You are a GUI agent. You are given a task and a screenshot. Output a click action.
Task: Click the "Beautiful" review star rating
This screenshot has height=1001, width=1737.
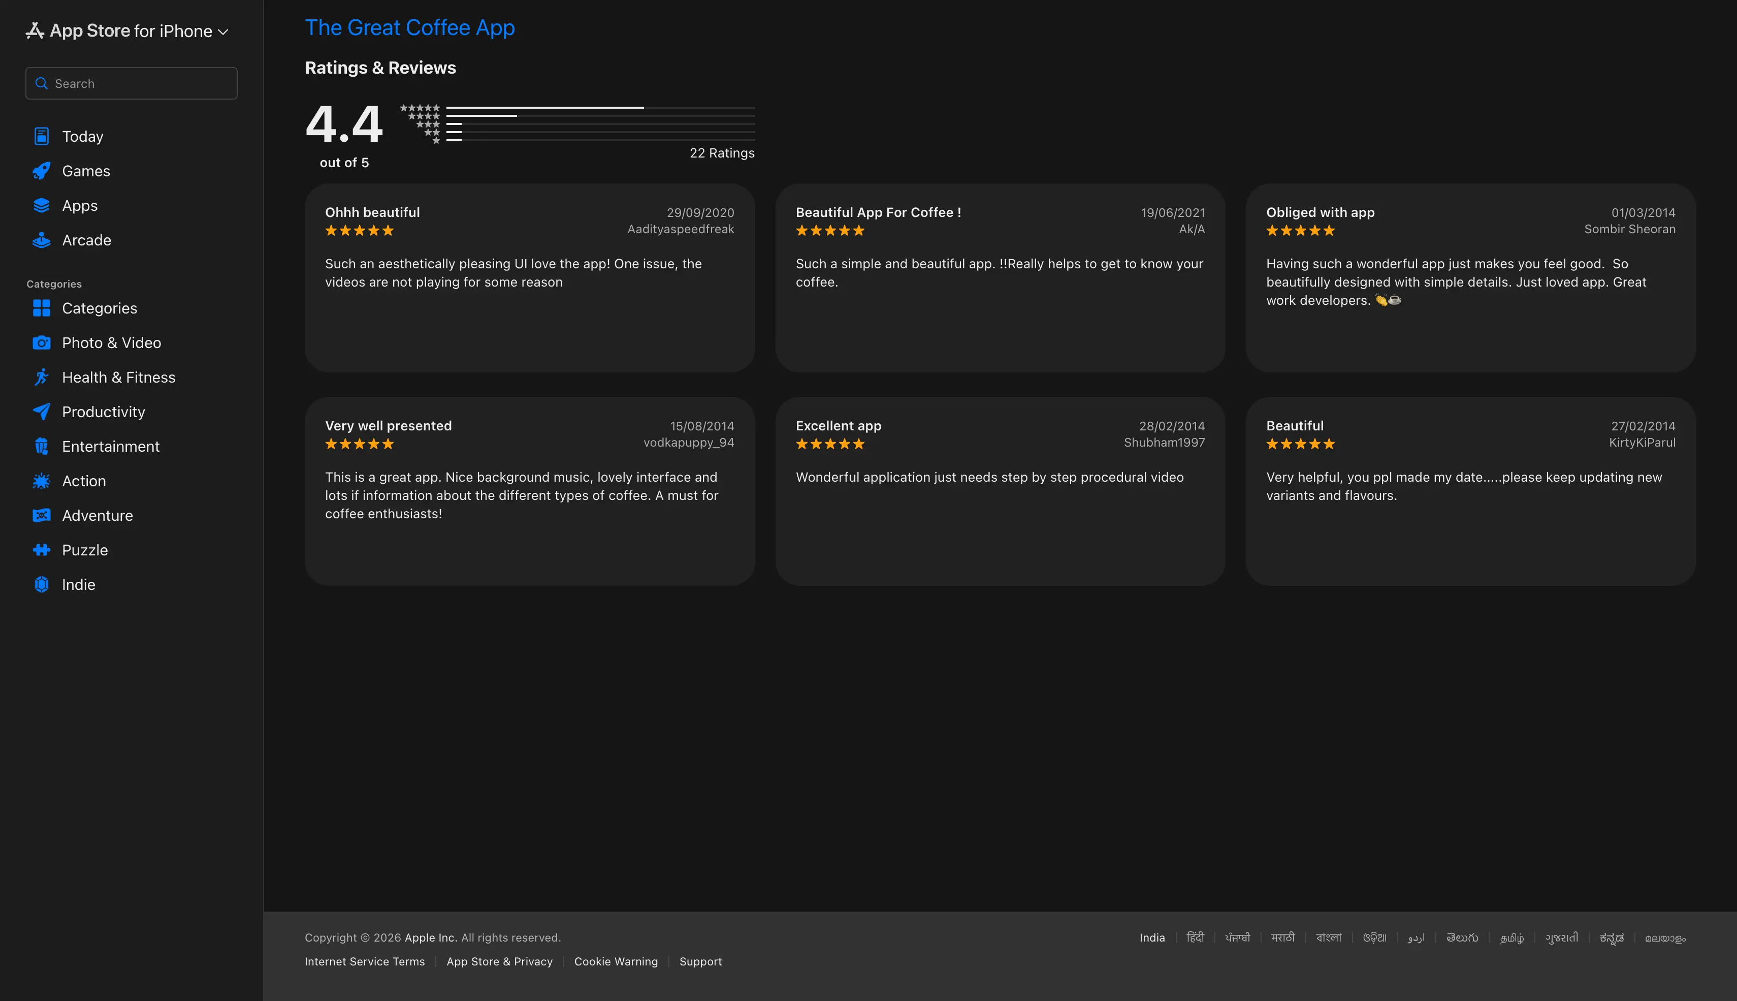1300,444
